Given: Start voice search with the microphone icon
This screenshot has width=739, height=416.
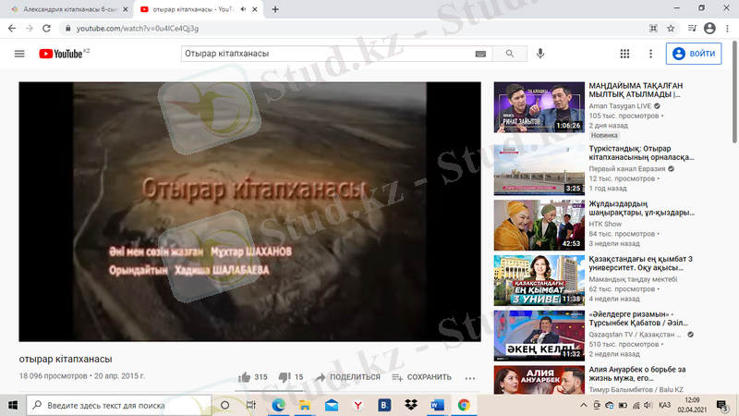Looking at the screenshot, I should 540,54.
